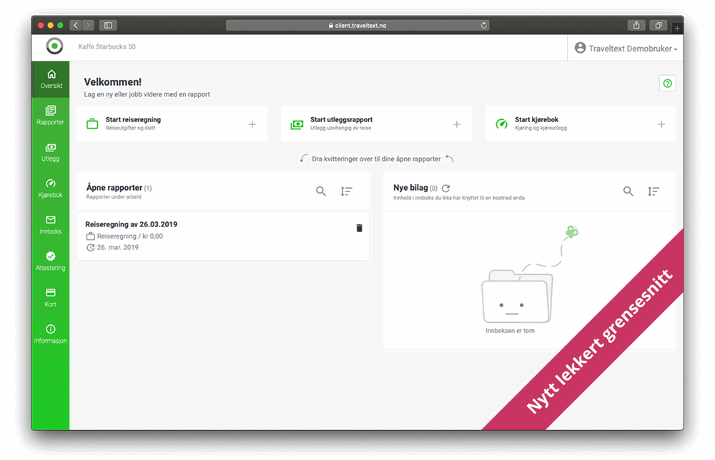Open the green help question icon
Screen dimensions: 715x460
(x=667, y=84)
